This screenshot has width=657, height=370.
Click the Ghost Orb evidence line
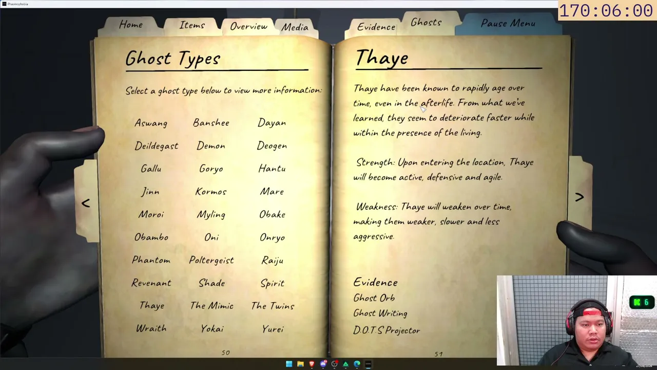(x=374, y=298)
